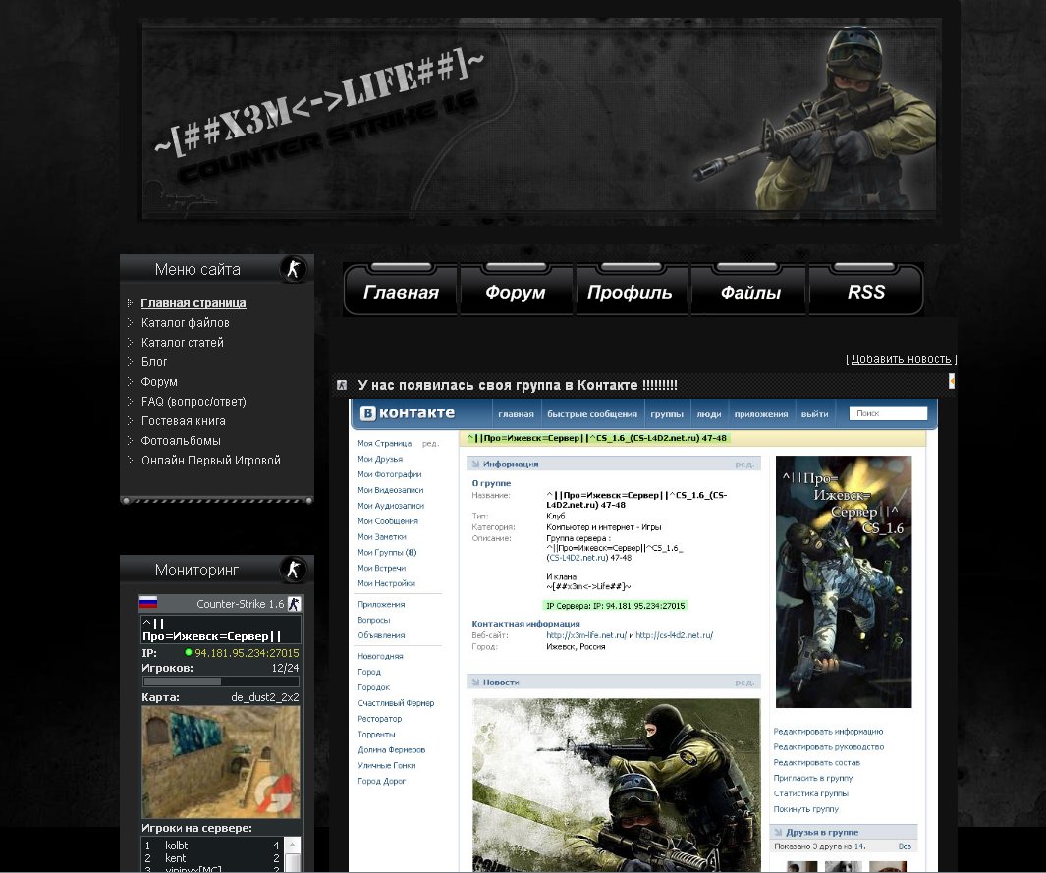Click приложения in the Контакте top menu

(761, 414)
